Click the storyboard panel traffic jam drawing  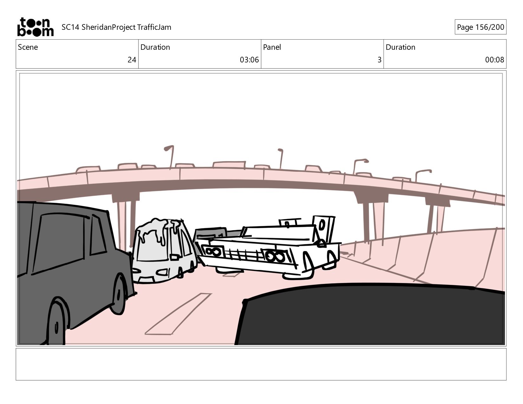pos(261,208)
